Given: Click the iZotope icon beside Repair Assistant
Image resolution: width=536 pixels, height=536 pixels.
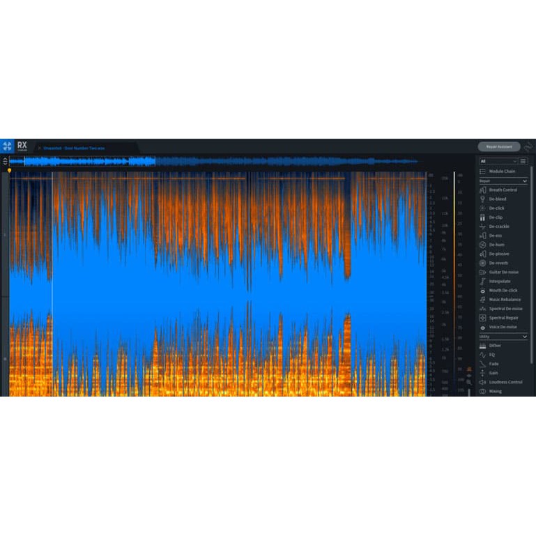Looking at the screenshot, I should [x=528, y=146].
